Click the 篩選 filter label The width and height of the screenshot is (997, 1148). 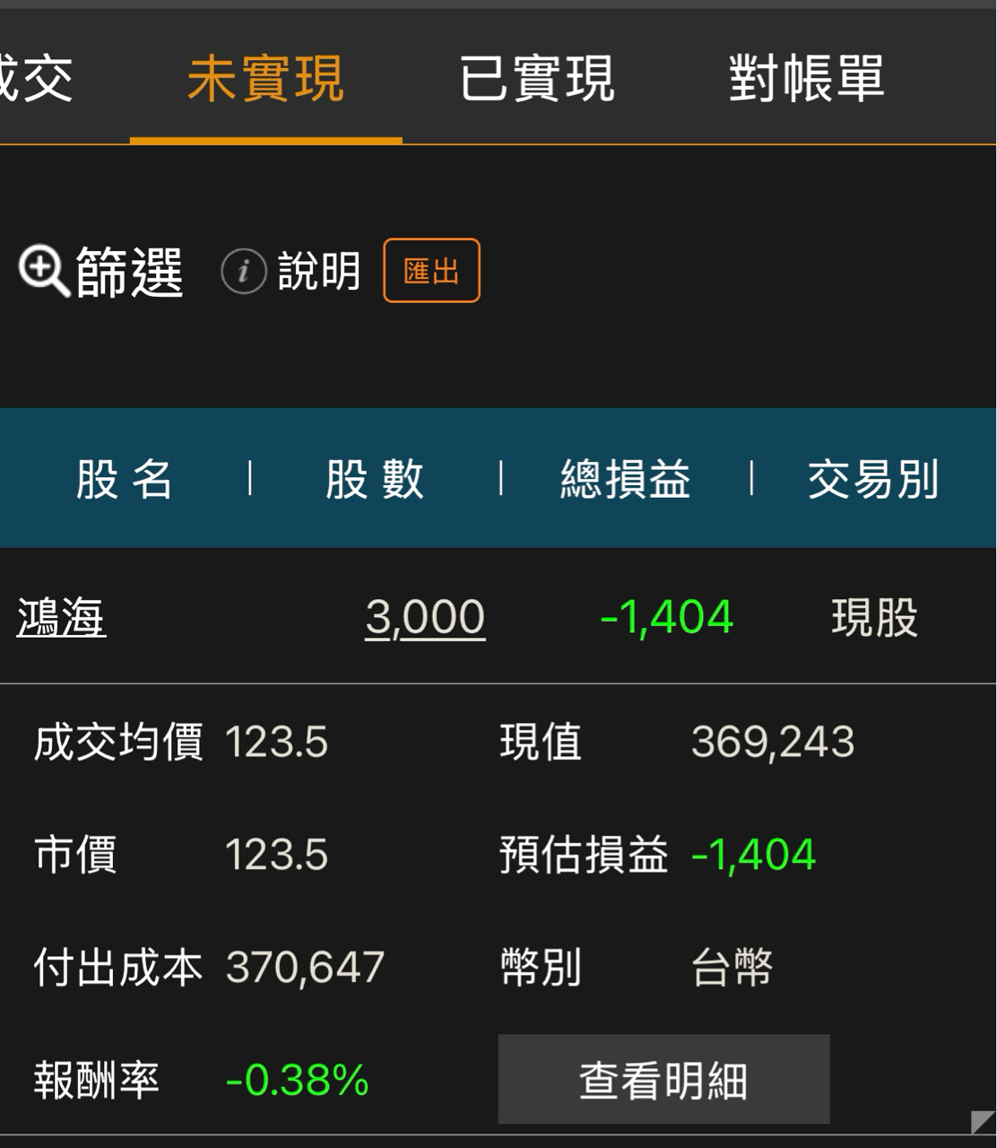tap(130, 272)
